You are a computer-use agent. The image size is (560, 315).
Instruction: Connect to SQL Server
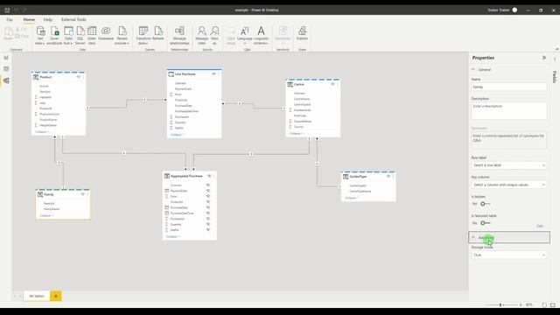[80, 36]
